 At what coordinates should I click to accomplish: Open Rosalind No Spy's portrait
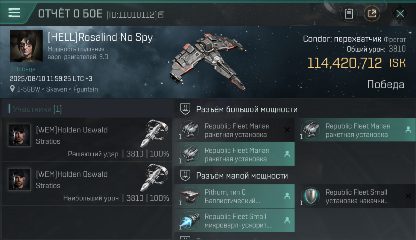26,46
